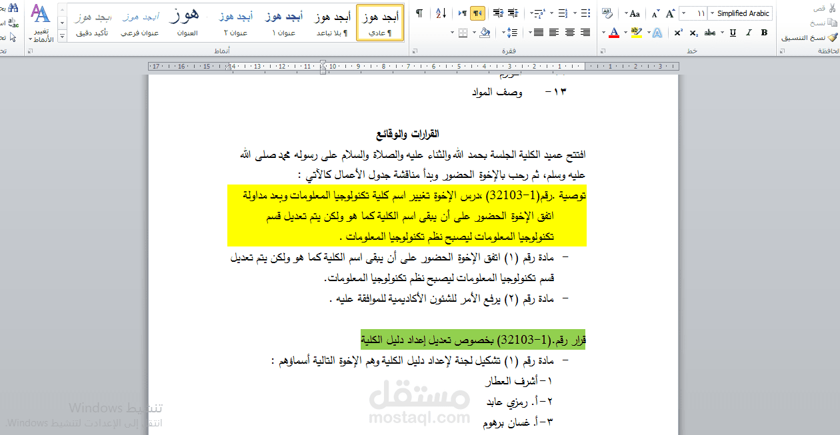This screenshot has height=435, width=840.
Task: Apply strikethrough to selected text
Action: (x=709, y=33)
